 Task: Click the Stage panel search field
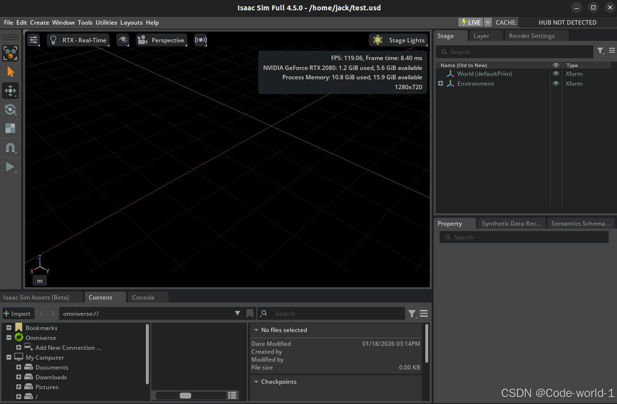coord(514,52)
